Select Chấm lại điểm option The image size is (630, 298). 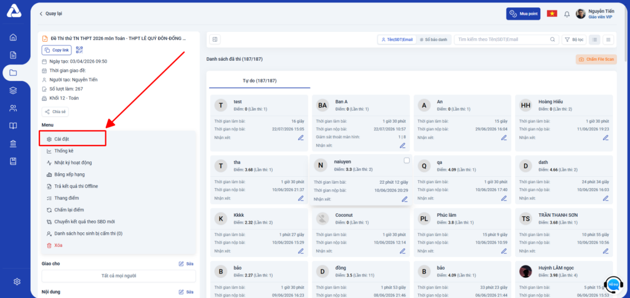click(x=69, y=210)
